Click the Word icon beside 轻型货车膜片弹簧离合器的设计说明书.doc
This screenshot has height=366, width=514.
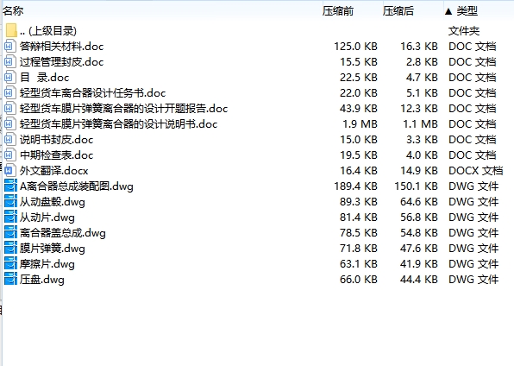(9, 124)
